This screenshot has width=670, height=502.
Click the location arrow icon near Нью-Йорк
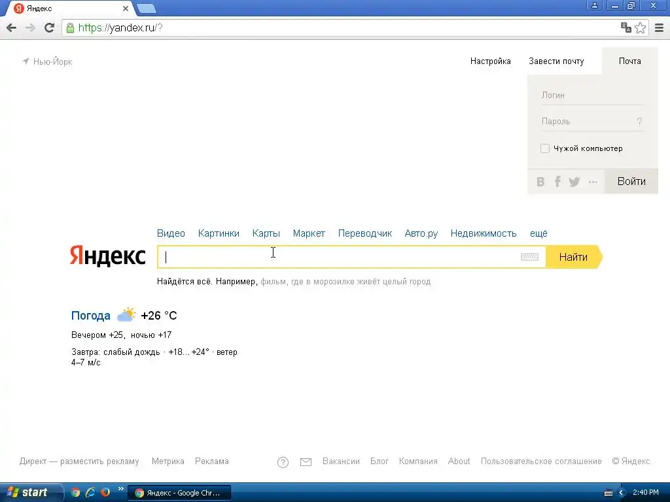click(26, 61)
